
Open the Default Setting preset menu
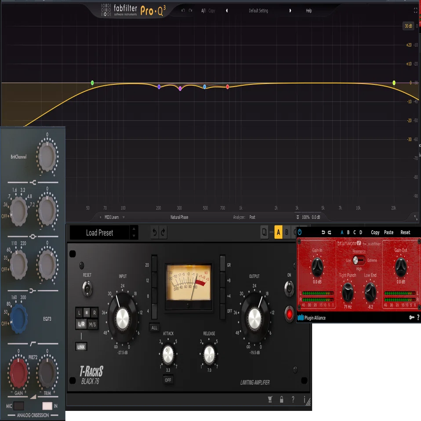click(258, 11)
